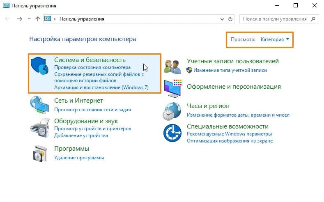
Task: Click the Appearance and Personalization monitor icon
Action: [x=173, y=88]
